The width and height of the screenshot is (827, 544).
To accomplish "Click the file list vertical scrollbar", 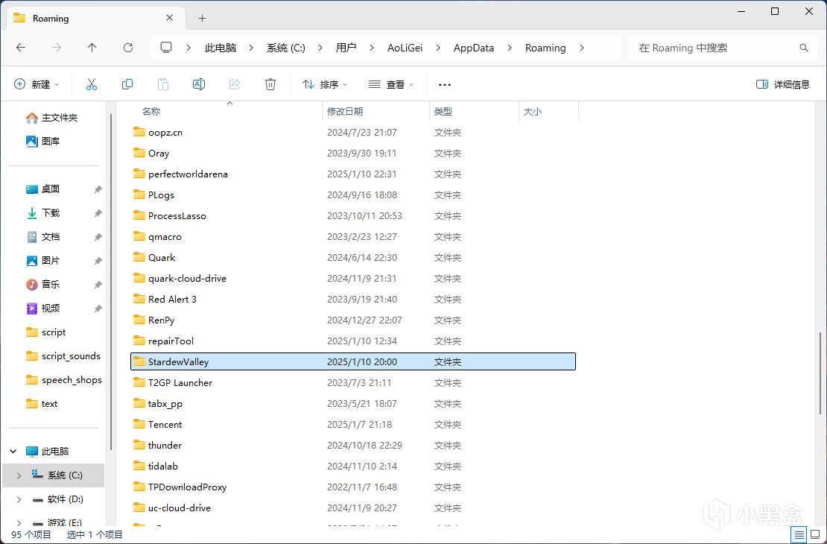I will click(820, 372).
